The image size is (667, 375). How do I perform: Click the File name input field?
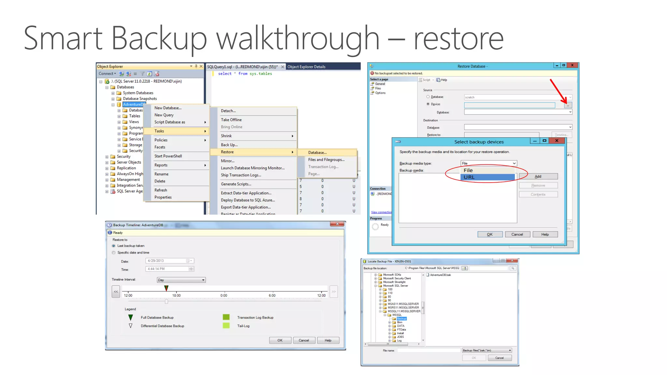tap(428, 351)
